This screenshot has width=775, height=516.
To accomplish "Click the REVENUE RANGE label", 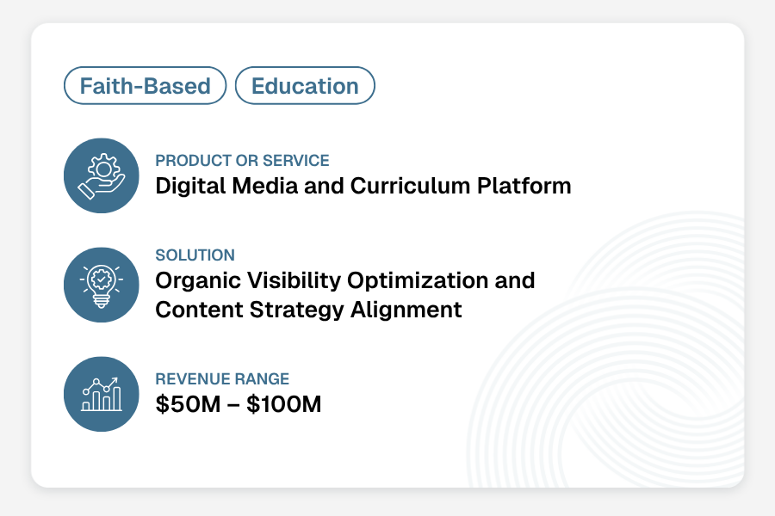I will coord(222,378).
